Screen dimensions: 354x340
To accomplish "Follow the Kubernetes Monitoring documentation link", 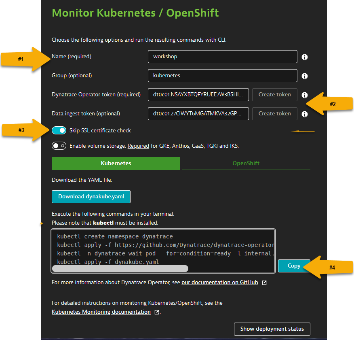I will pos(101,312).
